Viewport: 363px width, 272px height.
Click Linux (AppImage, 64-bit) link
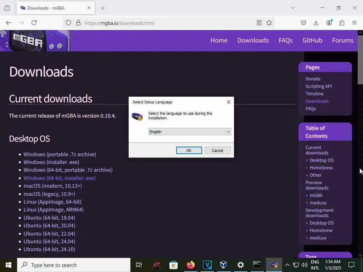[x=52, y=202]
